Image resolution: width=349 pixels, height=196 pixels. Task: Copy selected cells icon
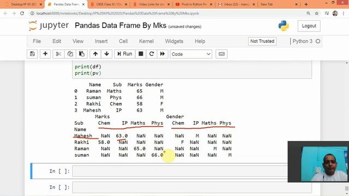70,54
